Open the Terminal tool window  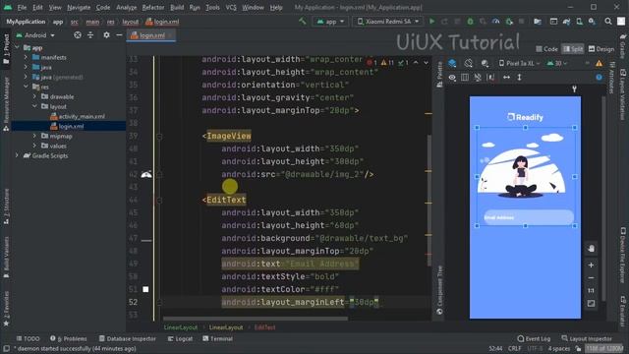click(218, 338)
